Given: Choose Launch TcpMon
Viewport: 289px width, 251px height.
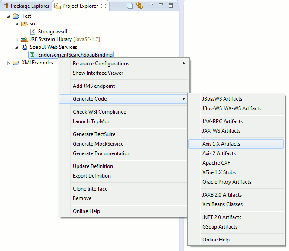Looking at the screenshot, I should [91, 121].
